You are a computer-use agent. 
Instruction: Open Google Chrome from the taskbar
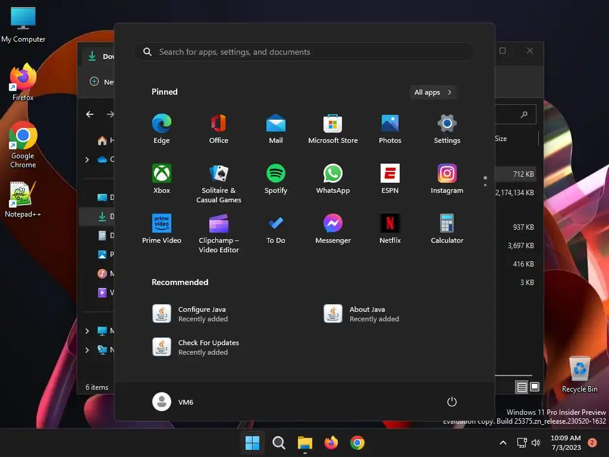357,443
